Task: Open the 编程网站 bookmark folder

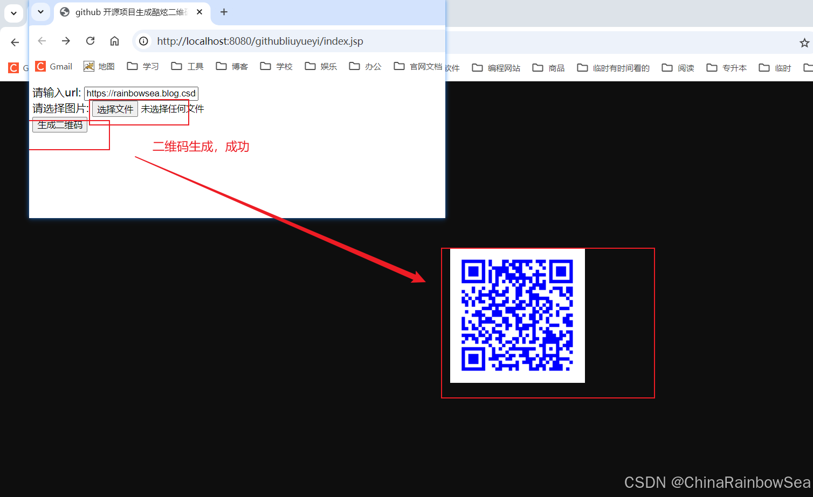Action: pyautogui.click(x=496, y=68)
